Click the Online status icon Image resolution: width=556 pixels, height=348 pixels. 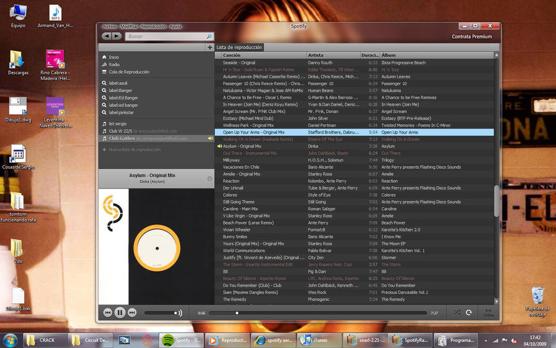coord(488,313)
